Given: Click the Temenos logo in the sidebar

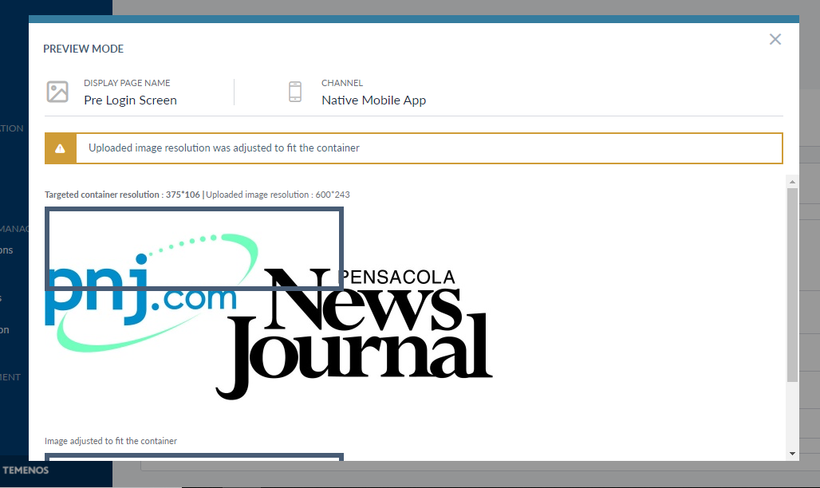Looking at the screenshot, I should coord(26,470).
